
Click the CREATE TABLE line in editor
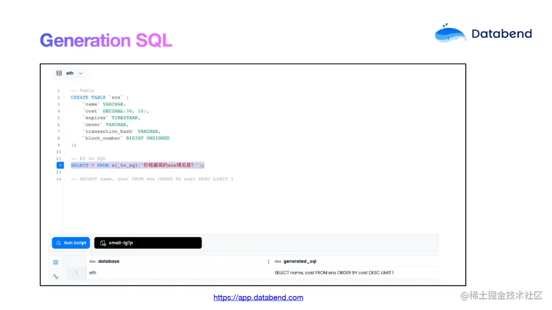pos(100,98)
